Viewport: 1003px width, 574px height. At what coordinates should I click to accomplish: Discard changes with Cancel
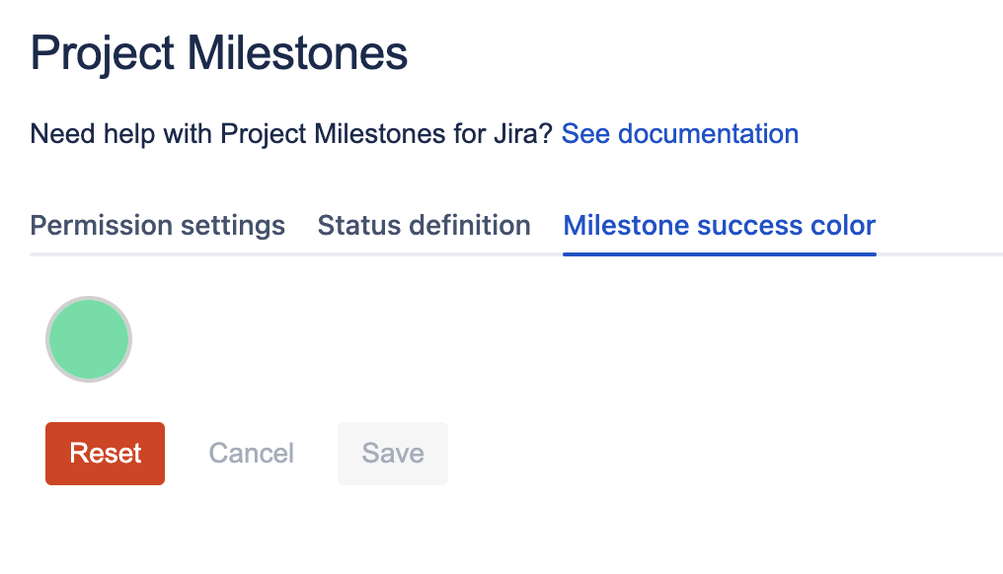point(251,454)
